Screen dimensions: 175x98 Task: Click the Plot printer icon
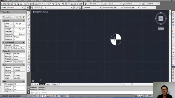(x=12, y=4)
